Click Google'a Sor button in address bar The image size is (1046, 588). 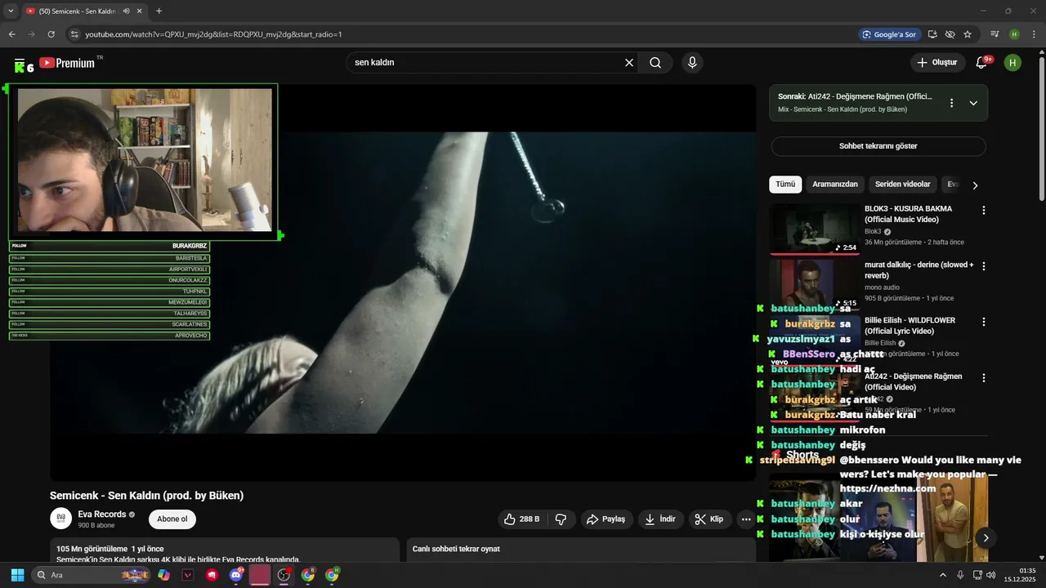point(889,34)
